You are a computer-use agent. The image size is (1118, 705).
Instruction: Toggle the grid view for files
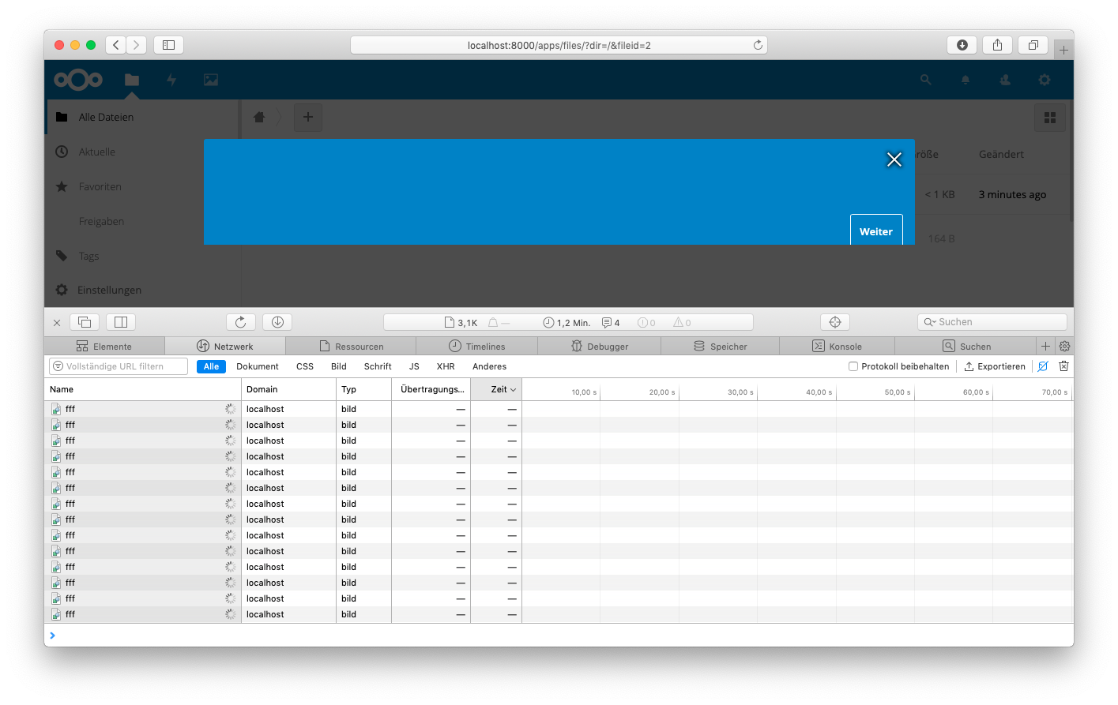click(x=1050, y=118)
